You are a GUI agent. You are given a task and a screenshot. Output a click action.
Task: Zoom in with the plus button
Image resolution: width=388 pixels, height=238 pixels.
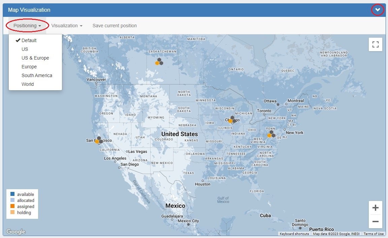click(376, 208)
